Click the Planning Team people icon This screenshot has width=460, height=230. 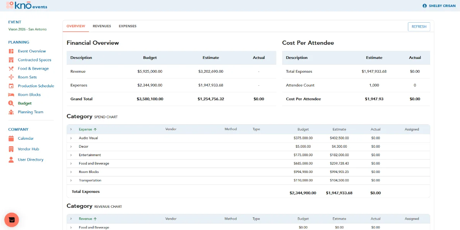11,112
